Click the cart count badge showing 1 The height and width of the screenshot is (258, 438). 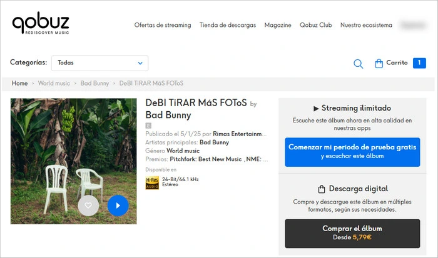pyautogui.click(x=419, y=63)
